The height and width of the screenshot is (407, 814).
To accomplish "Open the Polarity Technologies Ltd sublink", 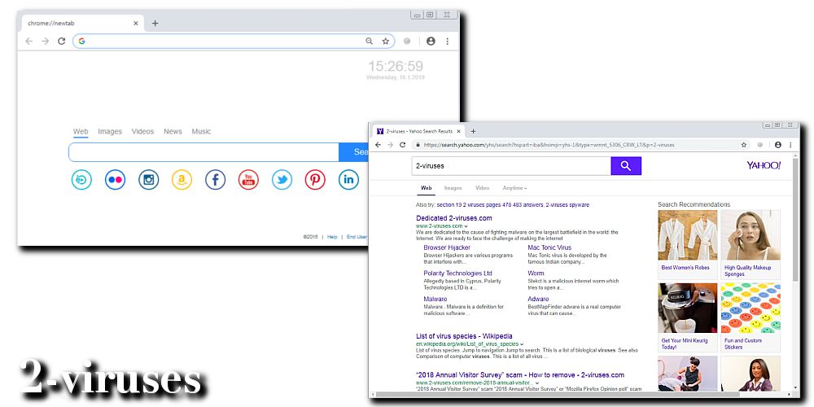I will 457,273.
